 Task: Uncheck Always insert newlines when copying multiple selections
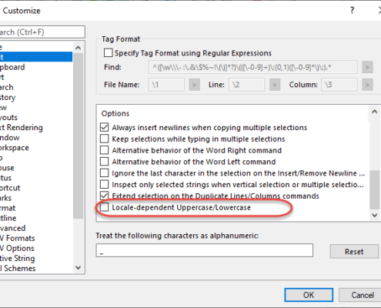click(x=104, y=127)
